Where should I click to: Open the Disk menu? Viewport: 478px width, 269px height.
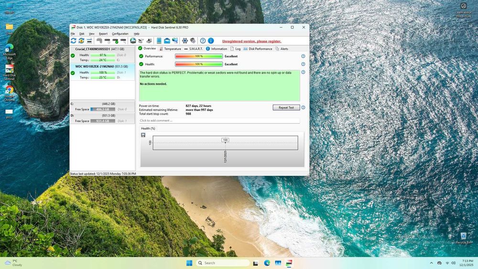(x=82, y=34)
